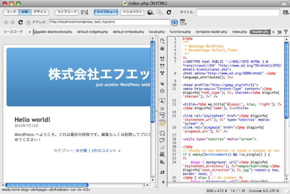The height and width of the screenshot is (194, 290).
Task: Show previous related files arrow
Action: tap(29, 32)
